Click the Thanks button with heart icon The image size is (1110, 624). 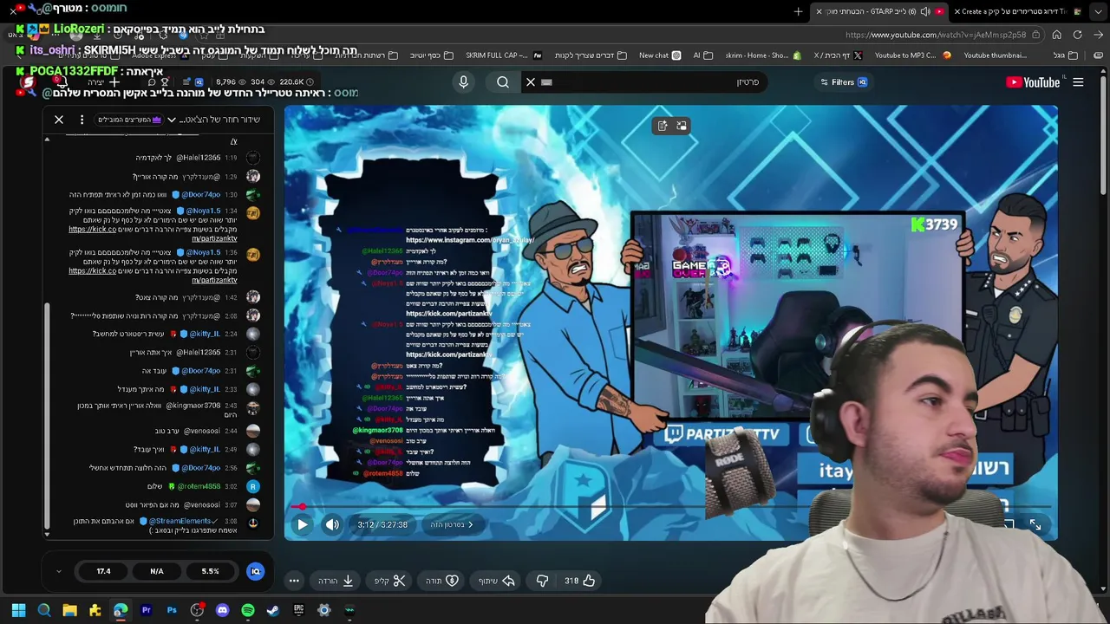click(441, 581)
